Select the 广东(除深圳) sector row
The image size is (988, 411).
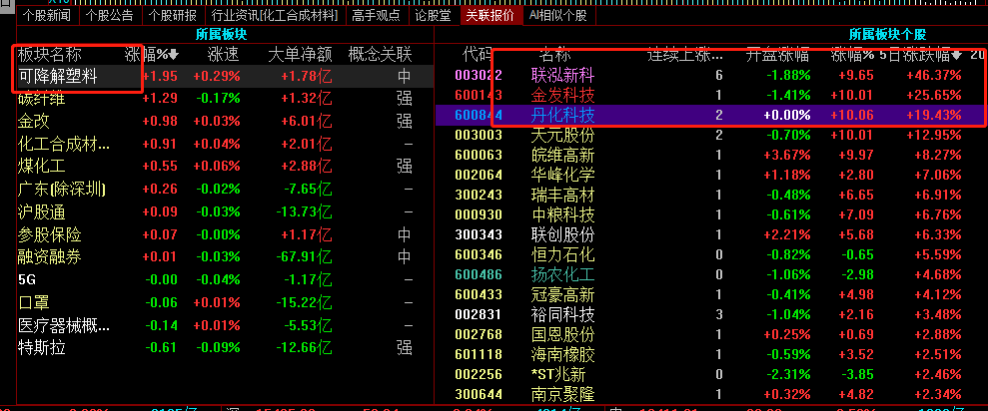click(225, 189)
